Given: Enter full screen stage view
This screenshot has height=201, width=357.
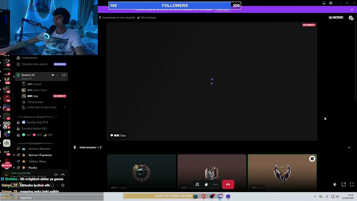Looking at the screenshot, I should pos(352,185).
